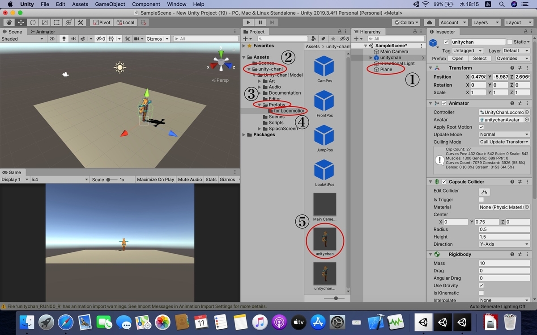Image resolution: width=537 pixels, height=335 pixels.
Task: Toggle Local handle rotation button
Action: coord(124,22)
